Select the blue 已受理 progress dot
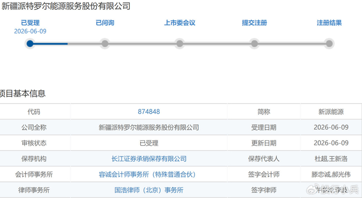The height and width of the screenshot is (198, 362). (x=30, y=44)
